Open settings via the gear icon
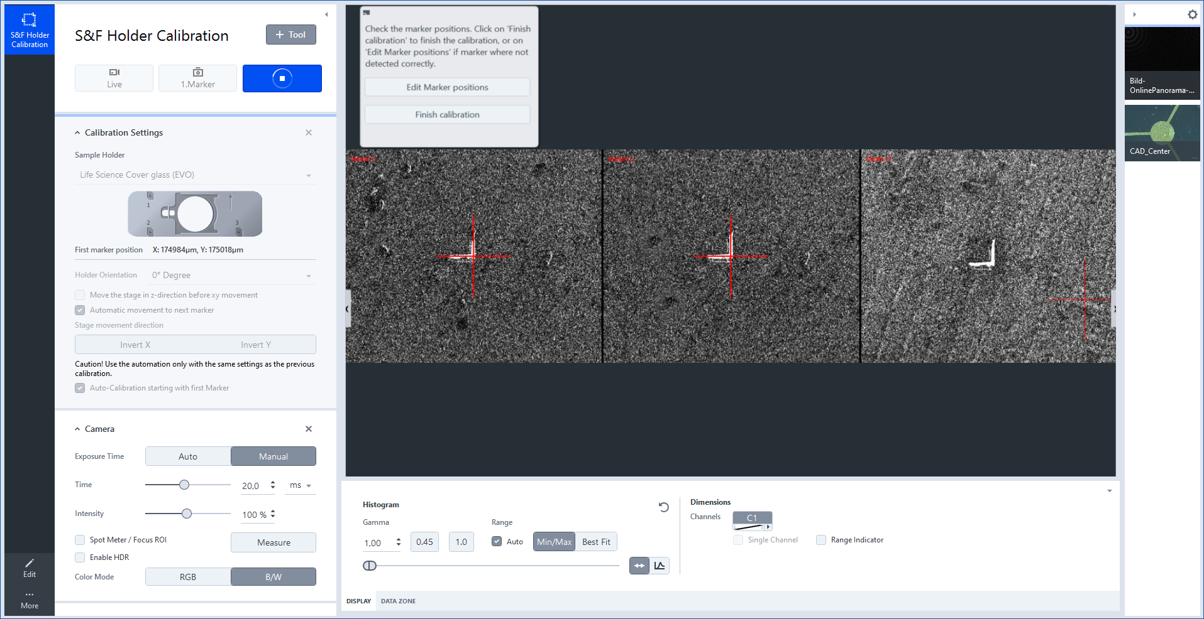The height and width of the screenshot is (619, 1204). 1192,14
